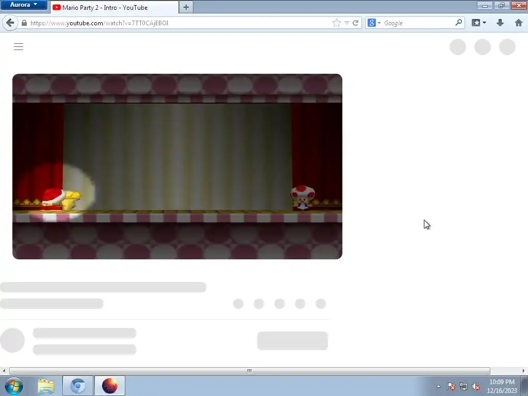Show hidden system tray icons

438,386
